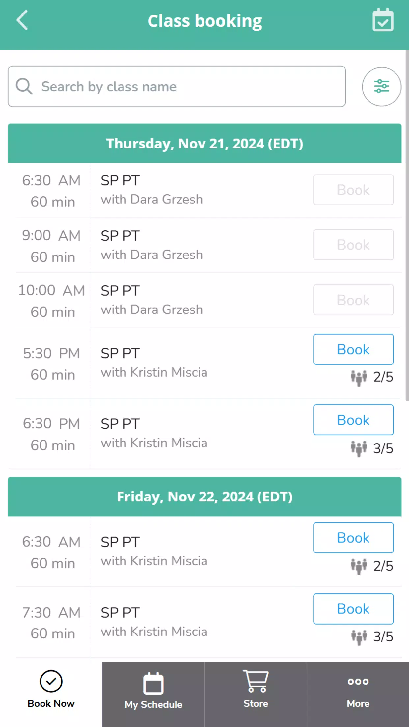This screenshot has width=409, height=727.
Task: Tap disabled Book button for 9:00 AM class
Action: tap(353, 245)
